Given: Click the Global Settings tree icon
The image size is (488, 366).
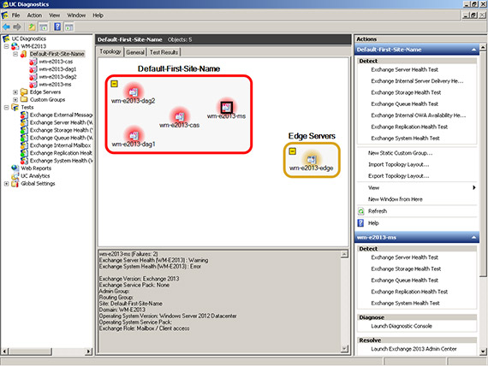Looking at the screenshot, I should tap(15, 184).
